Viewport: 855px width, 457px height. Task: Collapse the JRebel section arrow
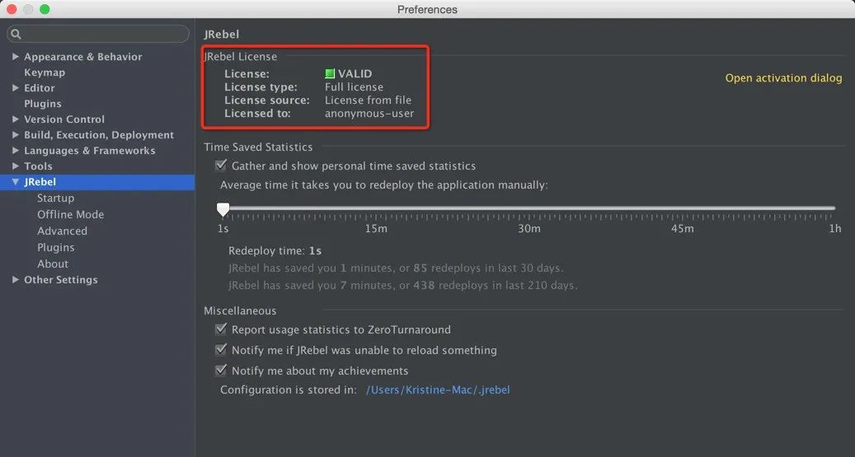click(16, 182)
